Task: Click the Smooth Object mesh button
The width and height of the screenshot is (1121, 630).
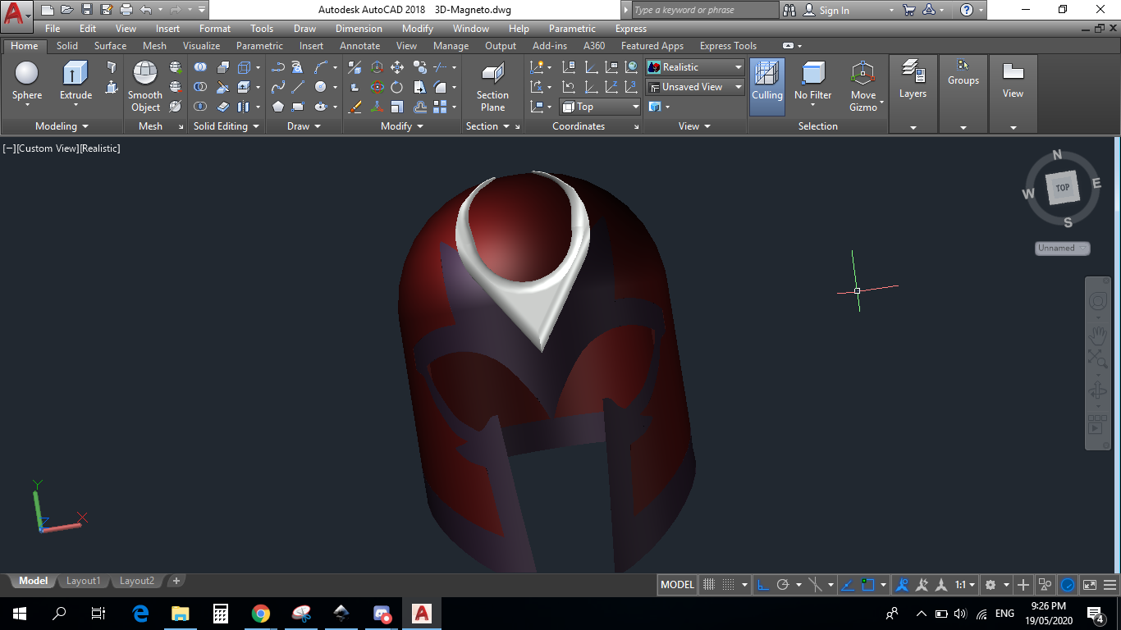Action: (145, 86)
